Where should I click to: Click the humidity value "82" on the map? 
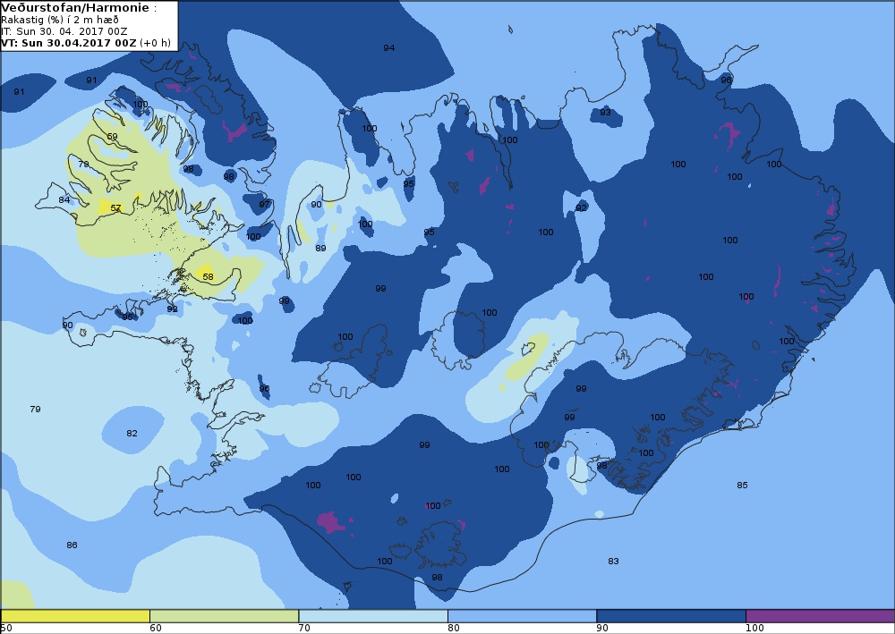[x=132, y=434]
